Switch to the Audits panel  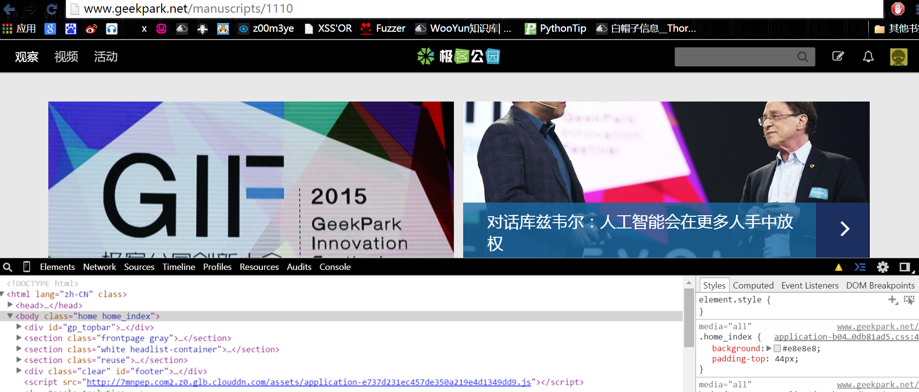[299, 267]
